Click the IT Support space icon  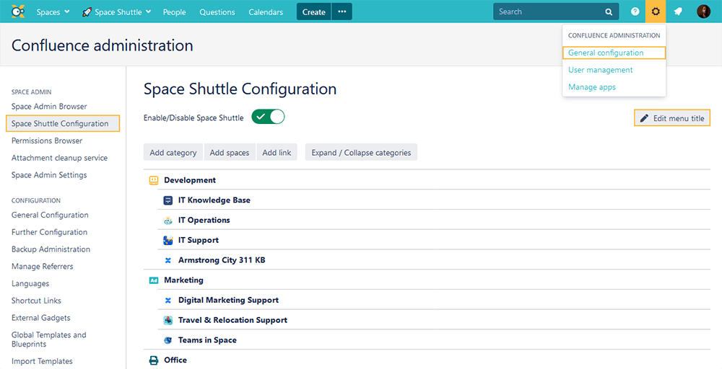pyautogui.click(x=168, y=240)
